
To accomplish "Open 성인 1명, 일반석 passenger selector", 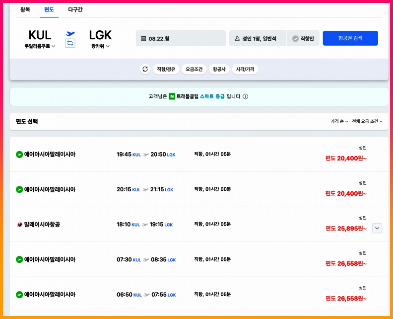I will (x=258, y=38).
